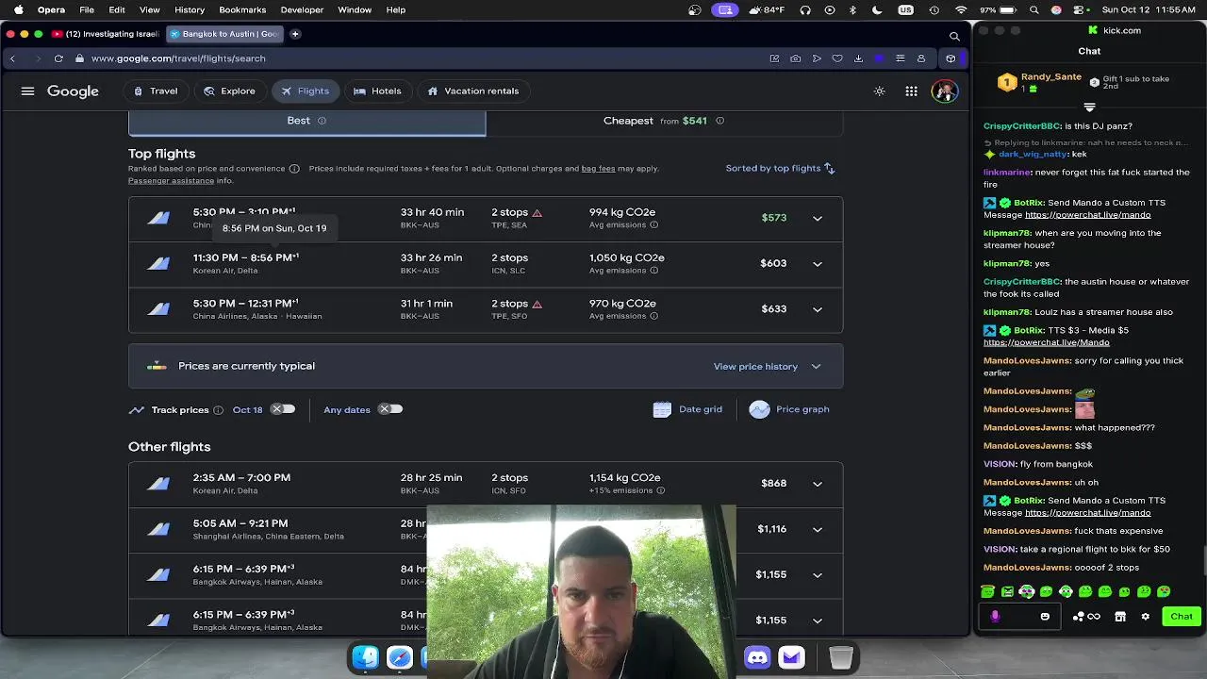Open the browser tab search magnifier

(x=954, y=36)
